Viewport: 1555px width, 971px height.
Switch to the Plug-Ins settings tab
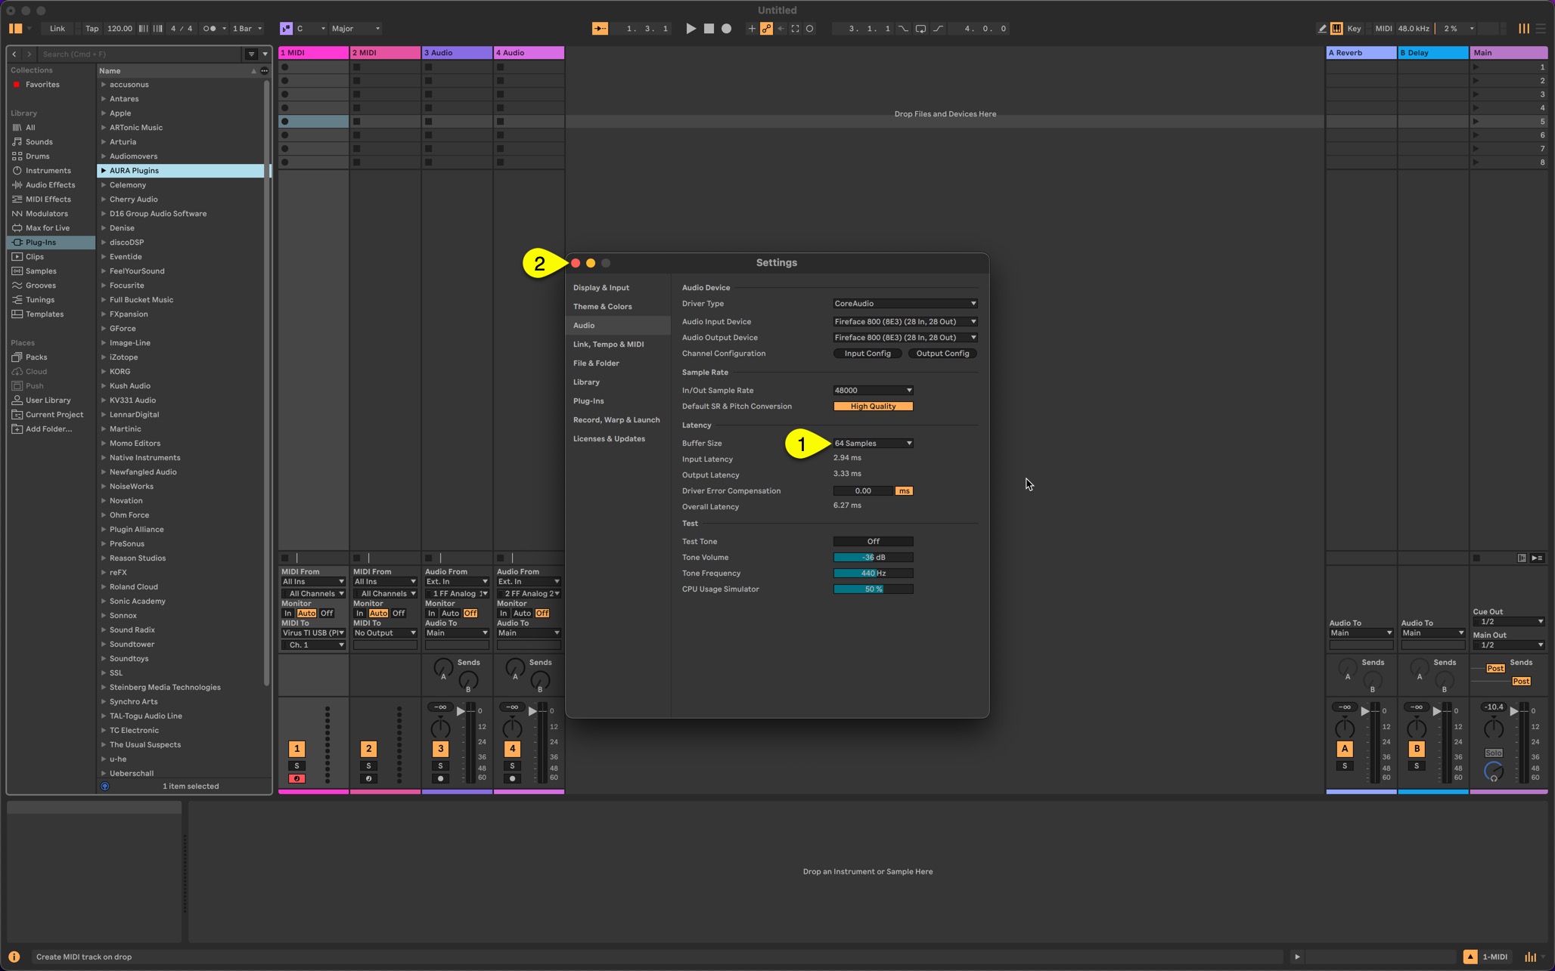click(x=588, y=401)
